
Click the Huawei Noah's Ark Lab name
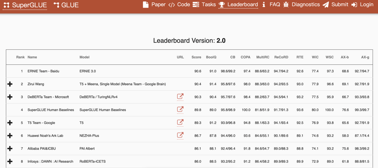[45, 135]
